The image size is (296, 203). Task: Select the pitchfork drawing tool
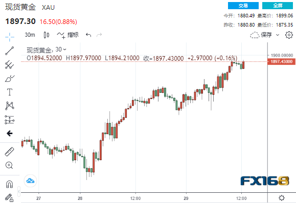pos(9,65)
